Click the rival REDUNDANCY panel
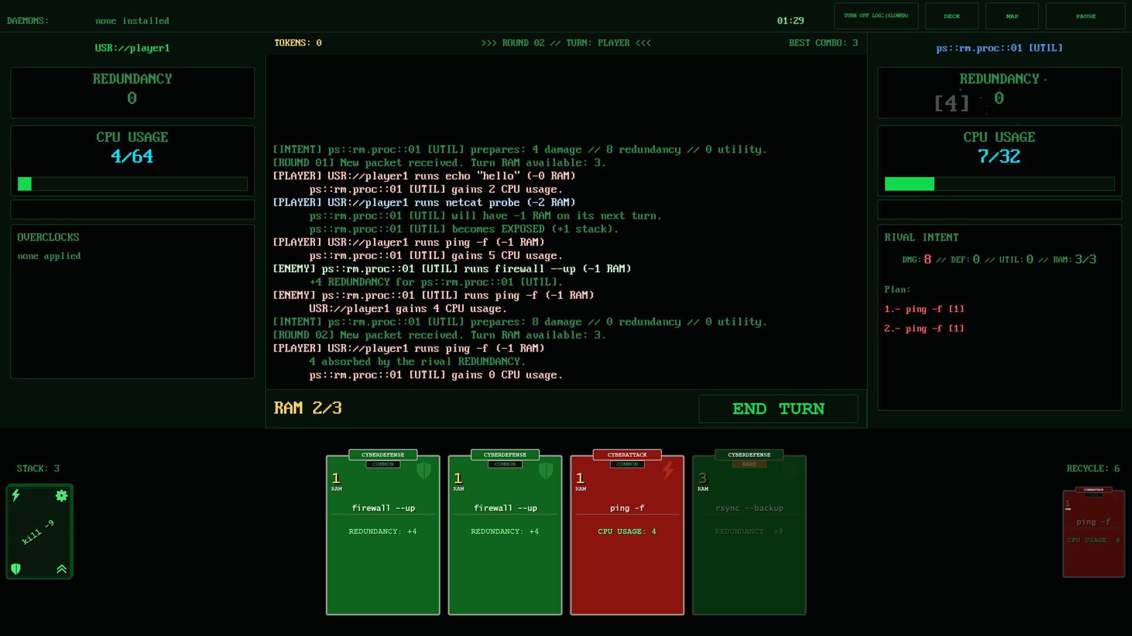This screenshot has height=636, width=1132. pos(999,92)
